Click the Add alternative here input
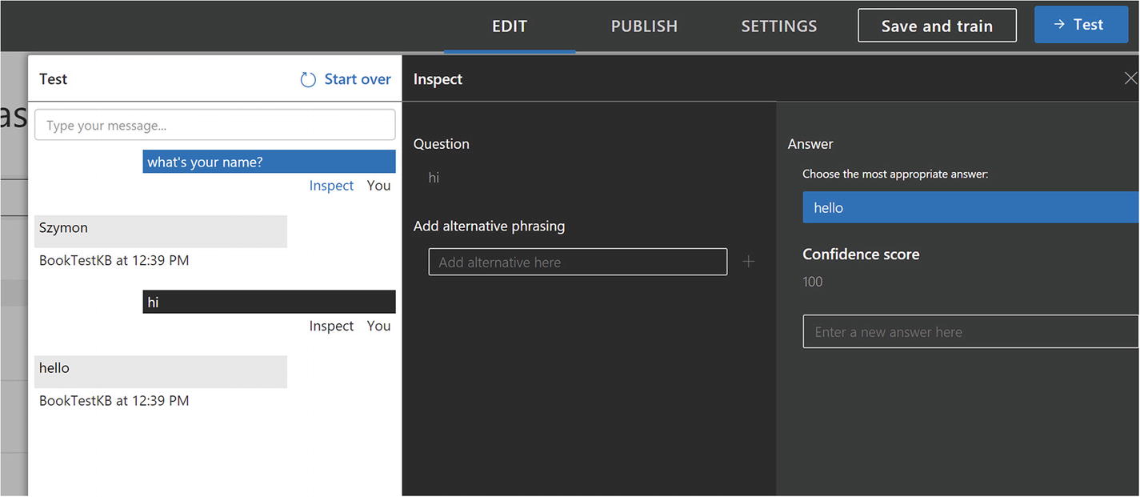This screenshot has width=1140, height=497. click(x=578, y=262)
